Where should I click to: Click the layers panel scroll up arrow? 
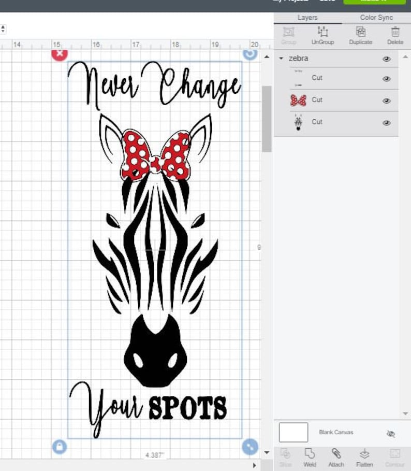[x=405, y=56]
